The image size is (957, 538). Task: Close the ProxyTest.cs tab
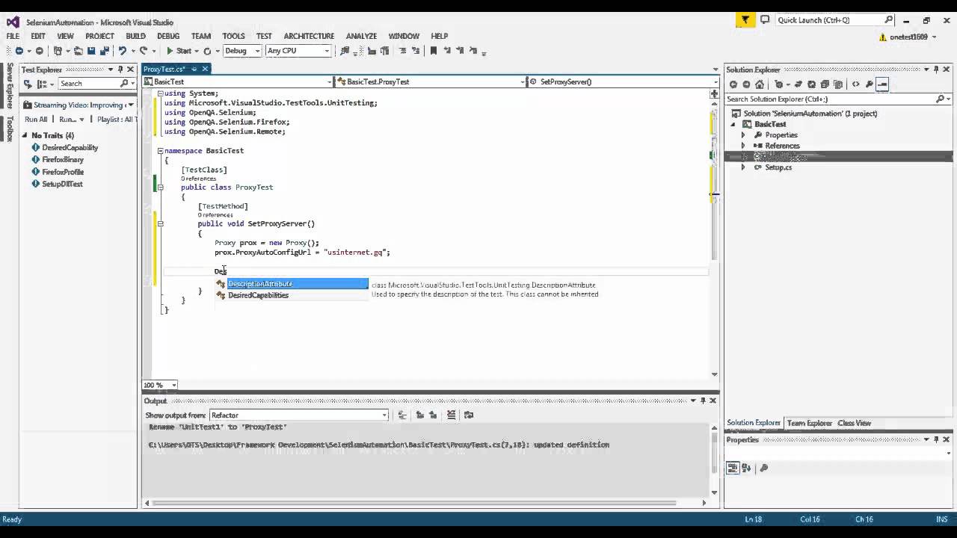(x=205, y=69)
